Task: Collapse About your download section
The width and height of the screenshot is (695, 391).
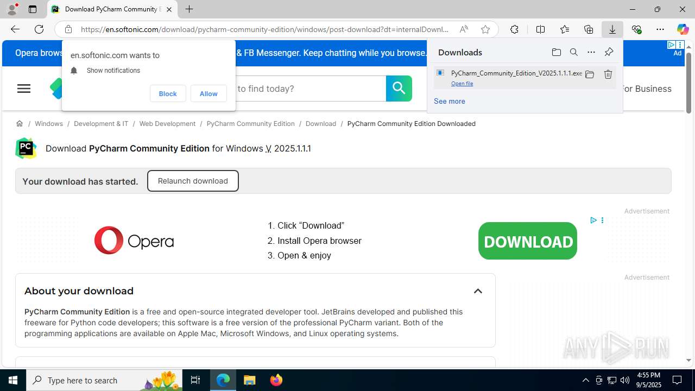Action: point(478,291)
